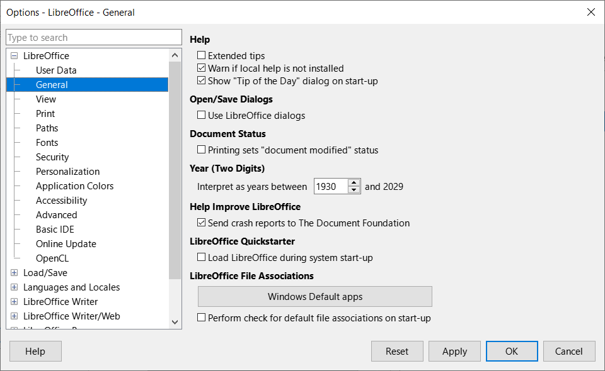This screenshot has height=371, width=605.
Task: Increase the starting year with the up spinner
Action: click(x=354, y=182)
